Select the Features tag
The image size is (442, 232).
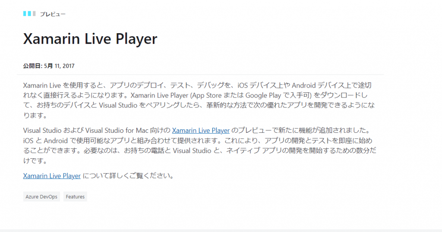75,197
